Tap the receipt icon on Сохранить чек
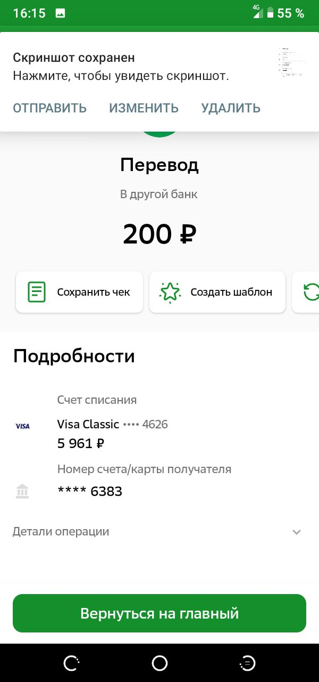Viewport: 319px width, 682px height. coord(37,292)
